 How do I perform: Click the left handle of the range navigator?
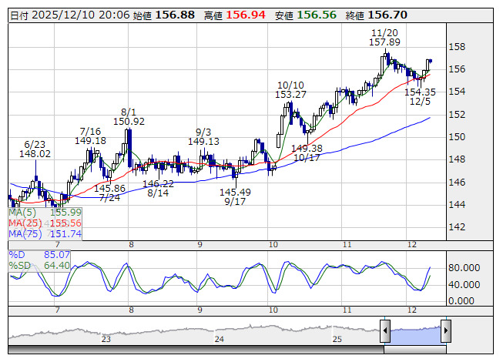pos(385,330)
